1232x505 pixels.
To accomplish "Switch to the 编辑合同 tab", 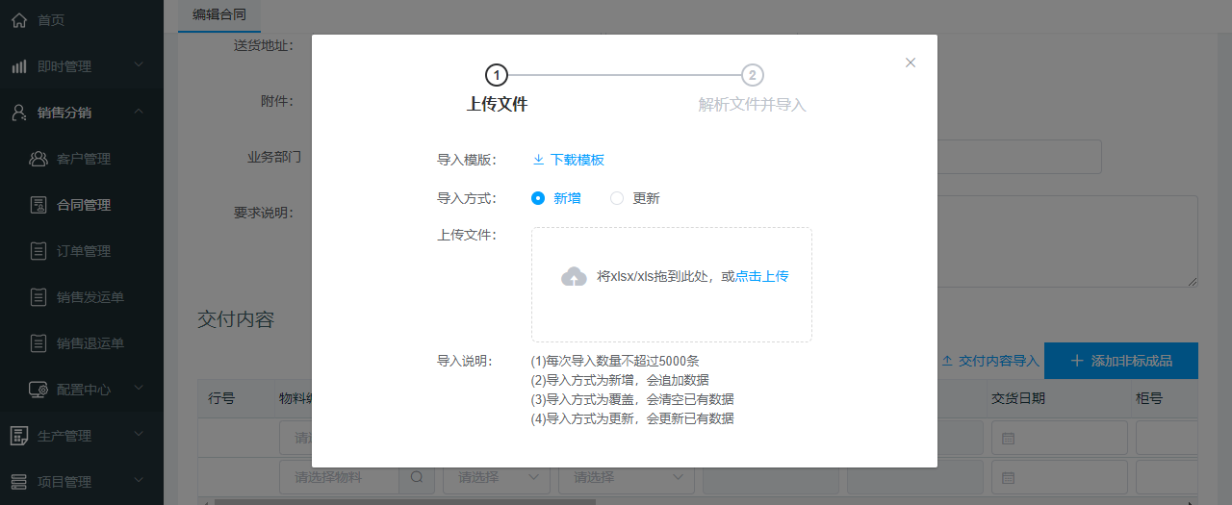I will coord(219,14).
